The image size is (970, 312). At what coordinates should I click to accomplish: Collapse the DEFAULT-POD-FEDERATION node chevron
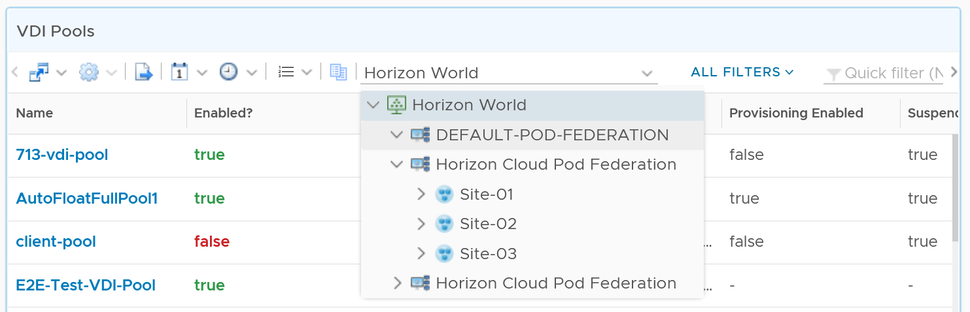[396, 135]
